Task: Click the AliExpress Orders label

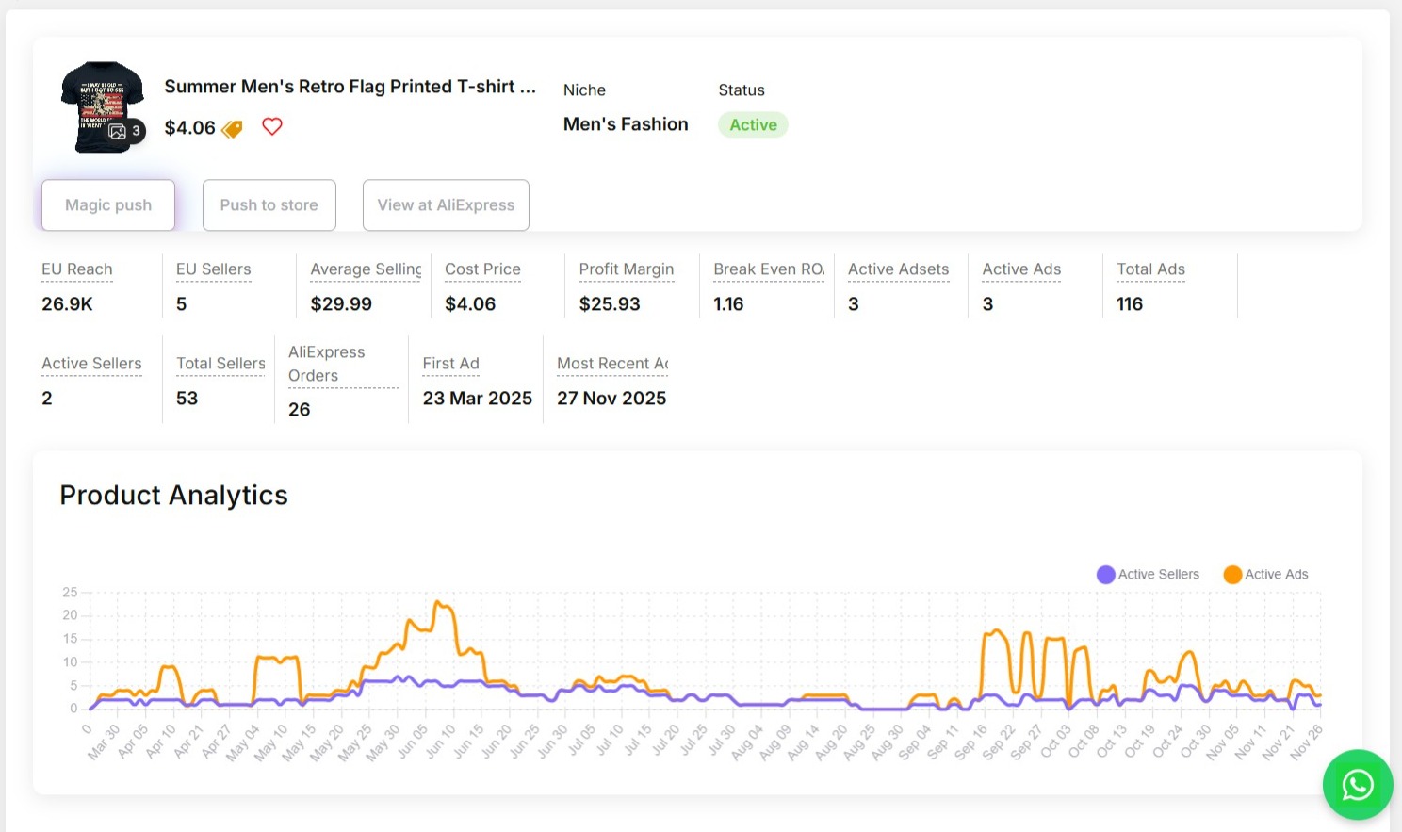Action: pyautogui.click(x=327, y=364)
